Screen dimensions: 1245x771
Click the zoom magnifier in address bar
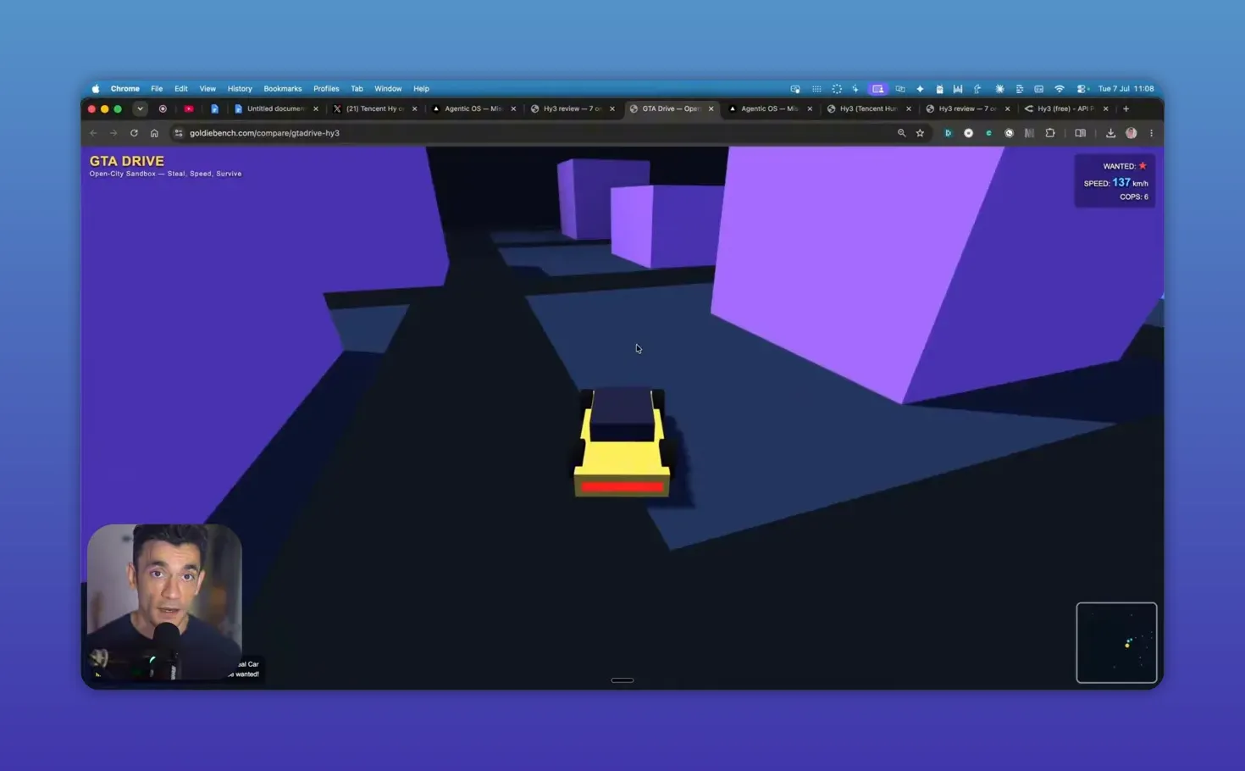pyautogui.click(x=901, y=133)
